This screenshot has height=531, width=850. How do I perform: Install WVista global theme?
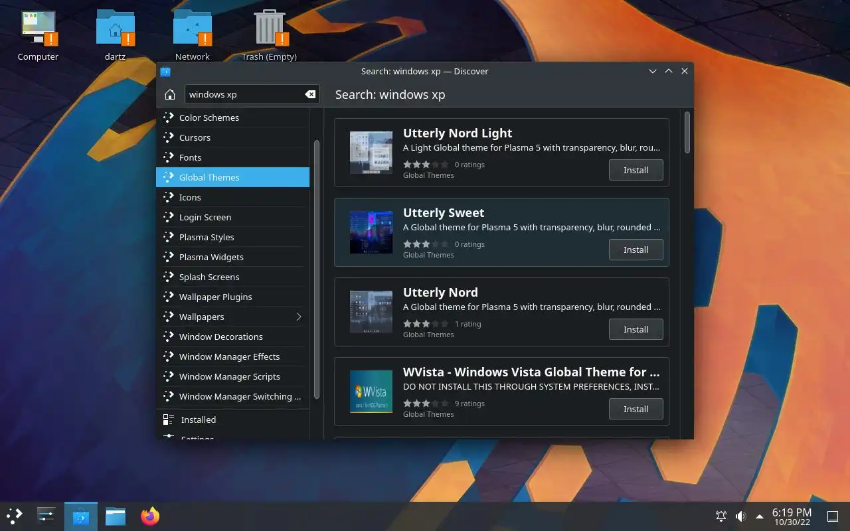[636, 409]
